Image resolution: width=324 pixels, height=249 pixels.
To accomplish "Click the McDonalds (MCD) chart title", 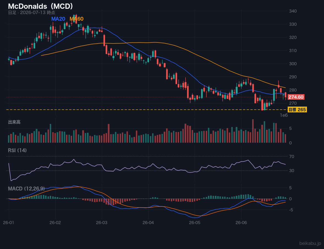I will pyautogui.click(x=41, y=6).
